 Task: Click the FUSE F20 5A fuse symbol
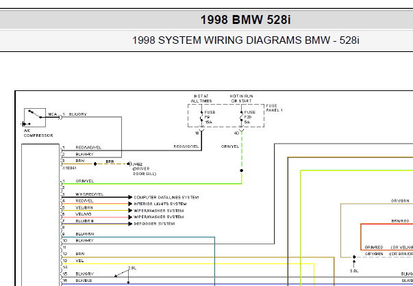click(241, 116)
